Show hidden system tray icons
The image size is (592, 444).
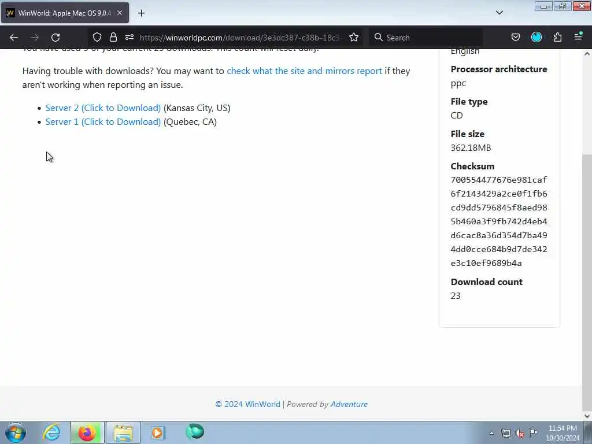[x=491, y=433]
